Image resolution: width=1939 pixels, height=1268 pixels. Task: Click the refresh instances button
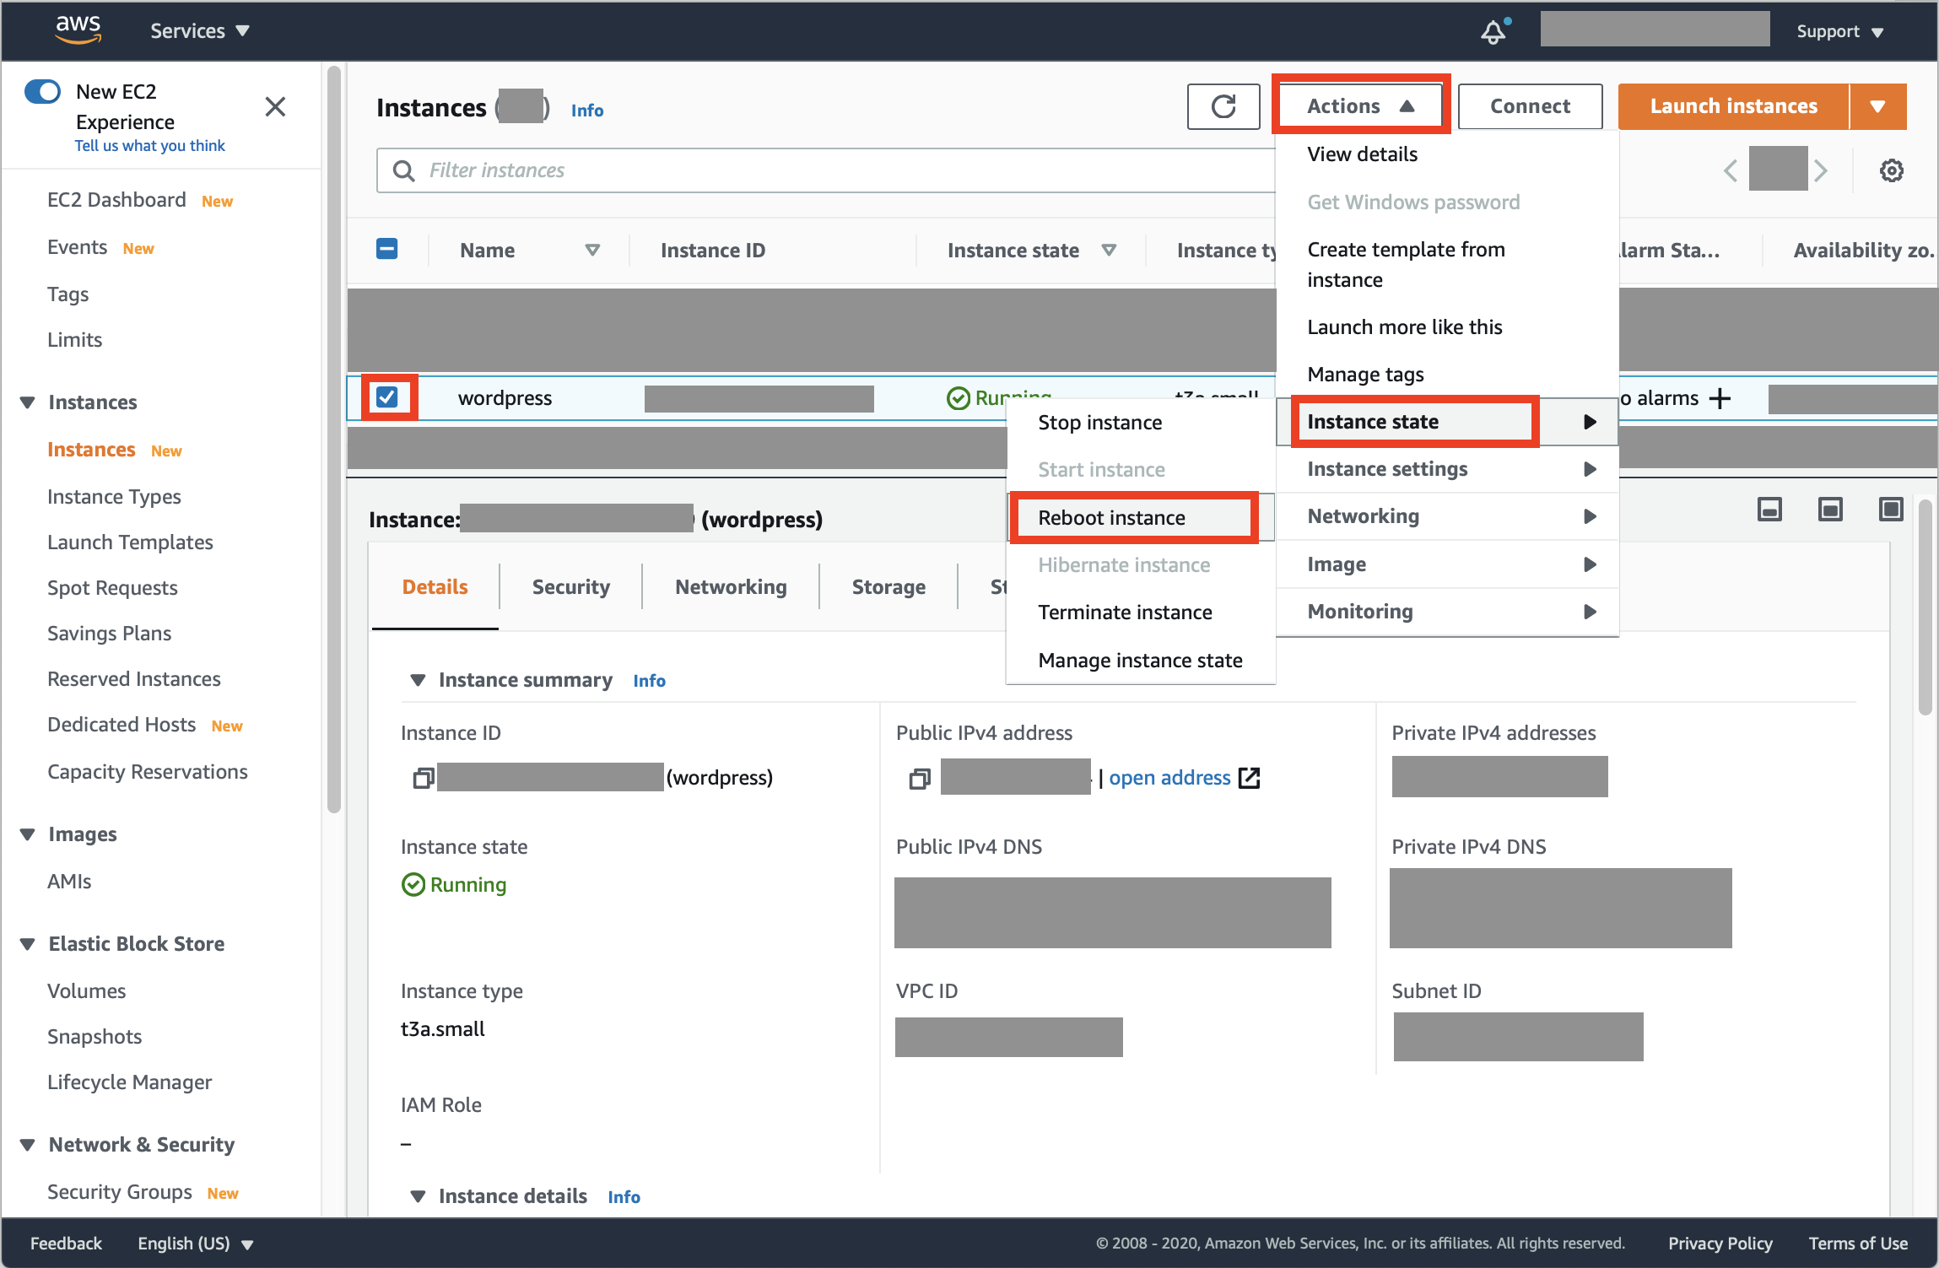(1223, 106)
